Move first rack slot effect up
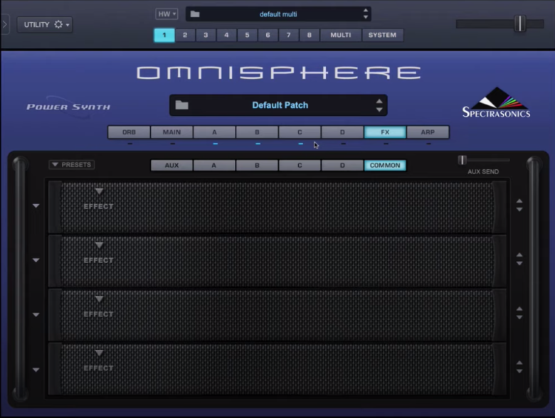The image size is (555, 418). [x=519, y=201]
